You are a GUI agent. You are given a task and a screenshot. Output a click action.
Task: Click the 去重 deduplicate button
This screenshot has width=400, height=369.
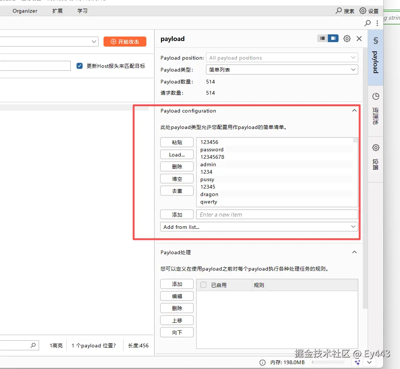[177, 191]
